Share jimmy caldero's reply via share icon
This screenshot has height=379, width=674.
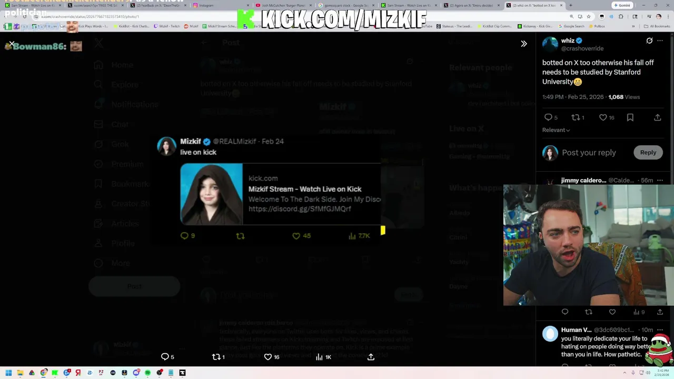[660, 312]
